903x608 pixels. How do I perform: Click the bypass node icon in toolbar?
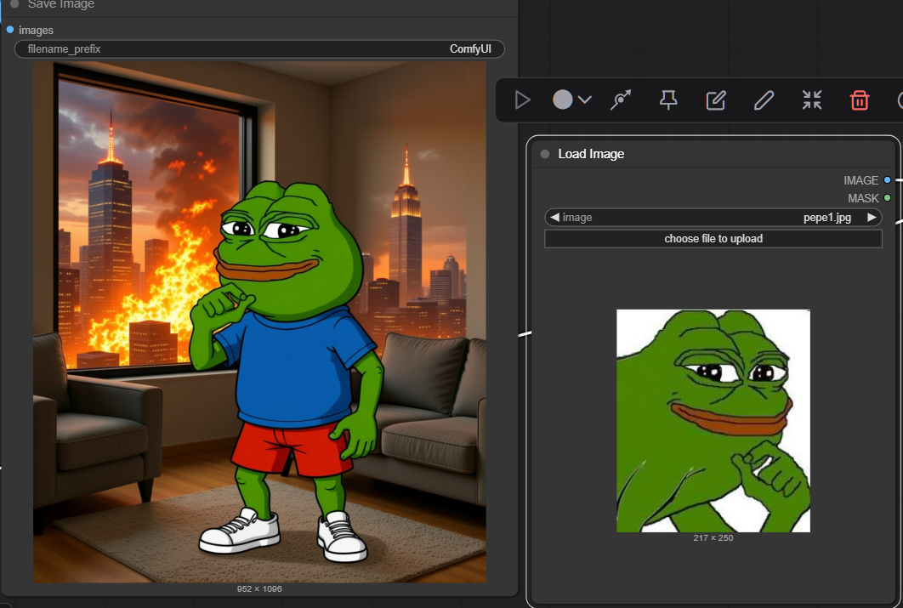coord(620,99)
